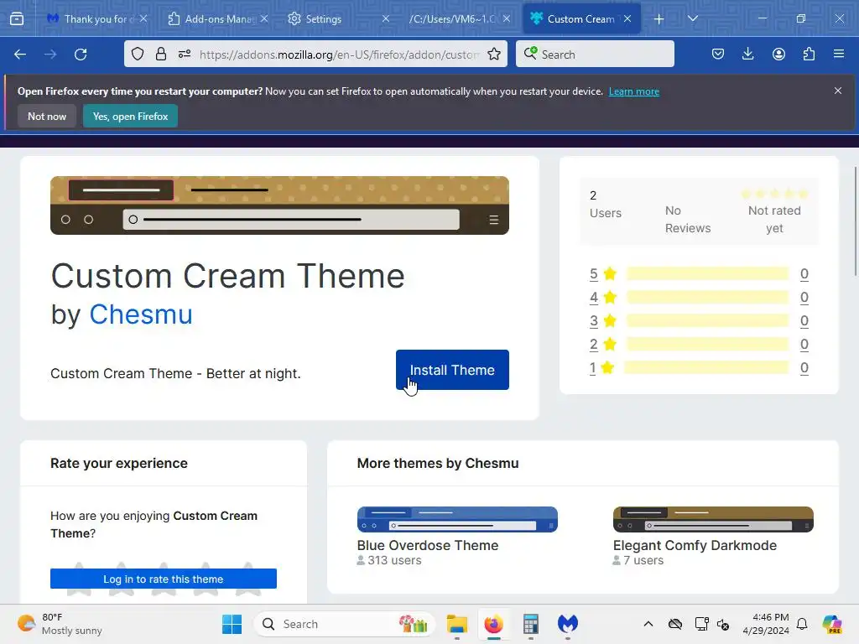859x644 pixels.
Task: Open the tracking protection shield icon
Action: click(138, 55)
